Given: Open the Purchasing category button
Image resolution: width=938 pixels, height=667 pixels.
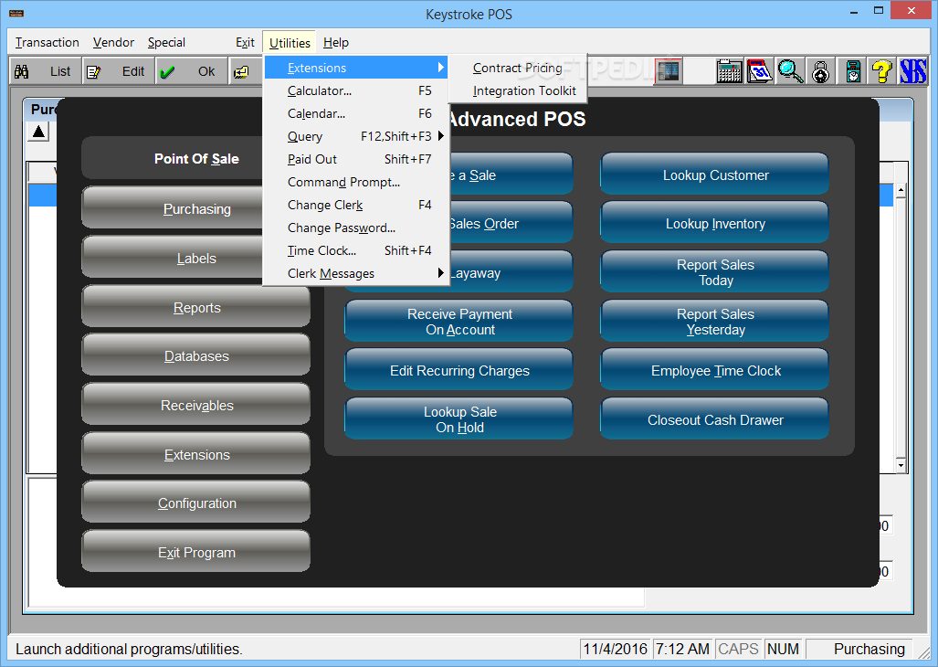Looking at the screenshot, I should [174, 208].
